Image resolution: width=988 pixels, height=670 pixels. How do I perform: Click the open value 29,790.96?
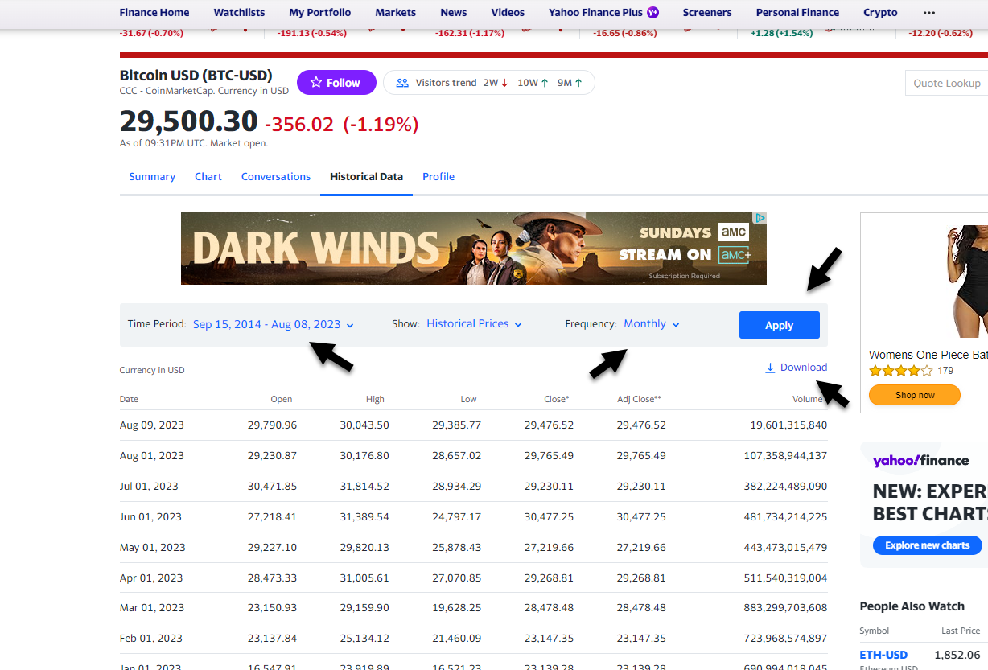272,425
